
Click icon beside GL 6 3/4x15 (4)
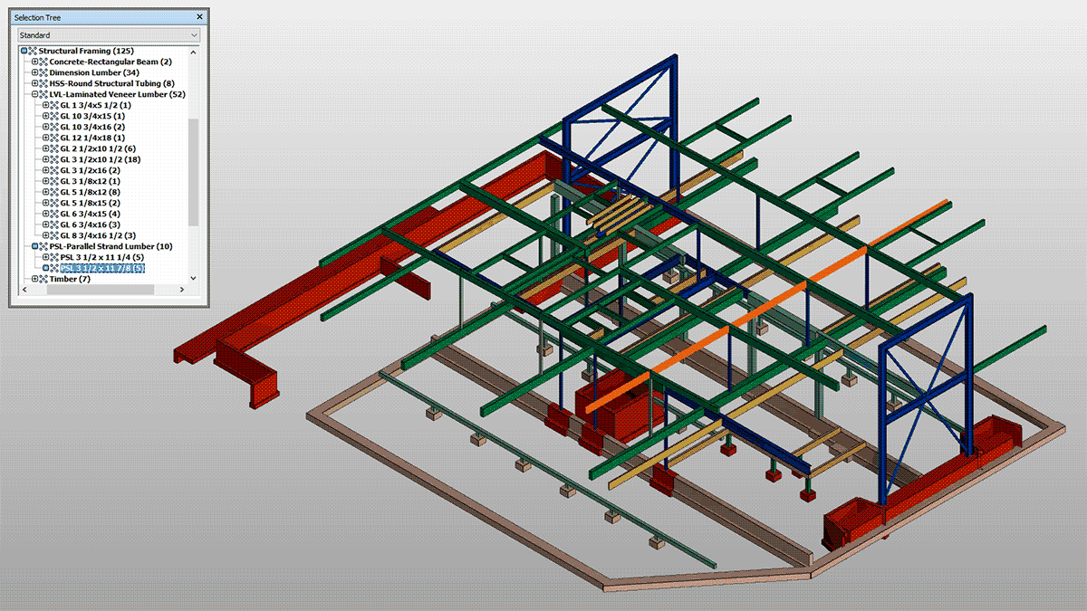[x=54, y=214]
